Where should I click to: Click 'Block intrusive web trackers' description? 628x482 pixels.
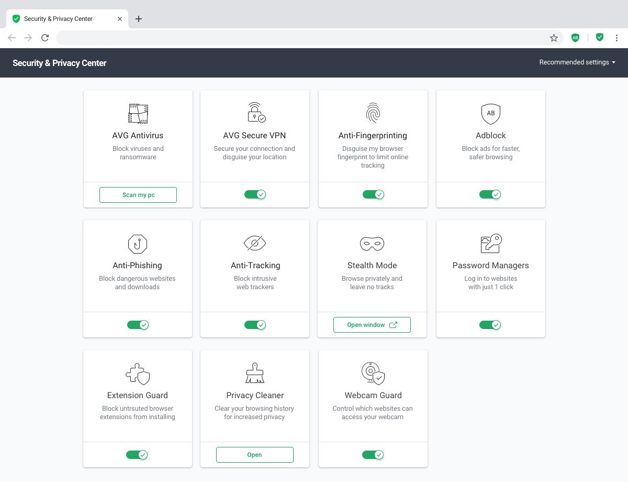pyautogui.click(x=255, y=283)
